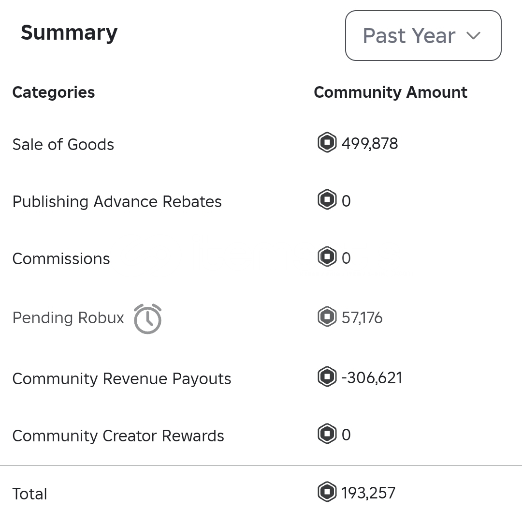
Task: Click the Robux icon beside 499,878
Action: point(327,143)
